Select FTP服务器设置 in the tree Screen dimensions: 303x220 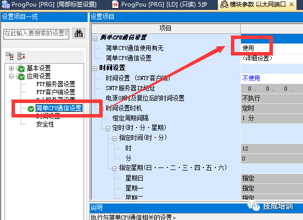click(x=55, y=84)
